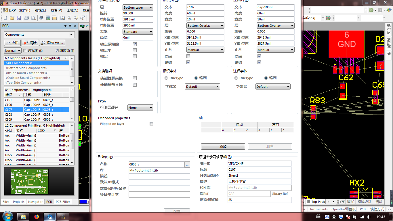Viewport: 393px width, 221px height.
Task: Click browse button next to 0805_c footprint name
Action: (187, 165)
